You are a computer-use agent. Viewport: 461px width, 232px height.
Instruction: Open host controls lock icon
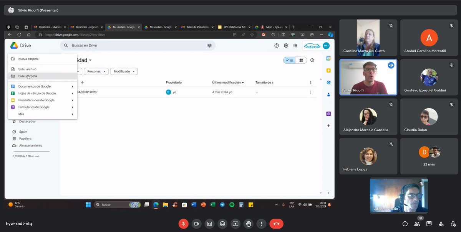pyautogui.click(x=453, y=224)
